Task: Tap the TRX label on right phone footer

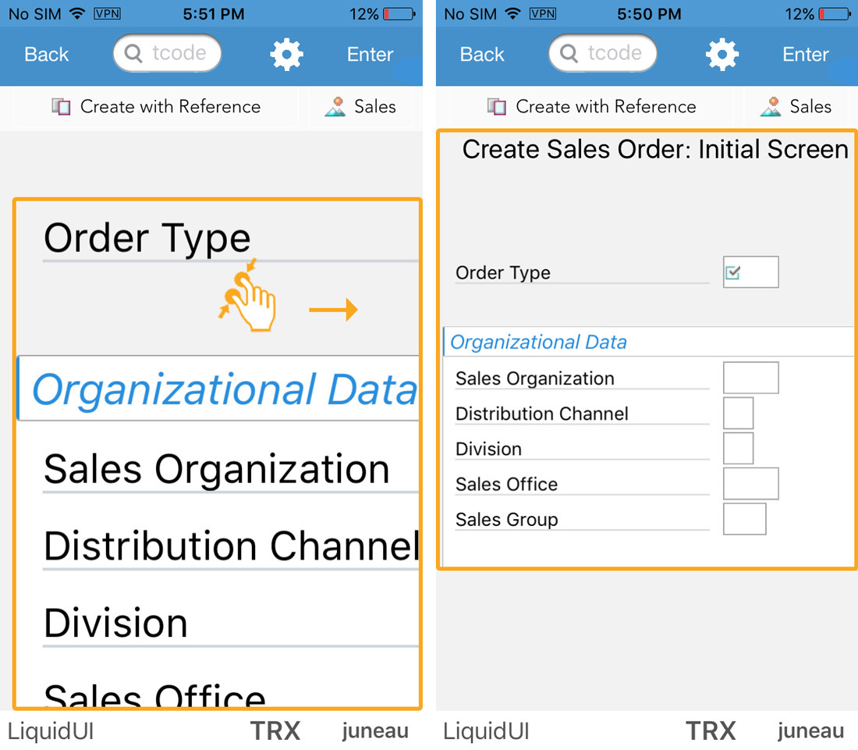Action: pyautogui.click(x=711, y=731)
